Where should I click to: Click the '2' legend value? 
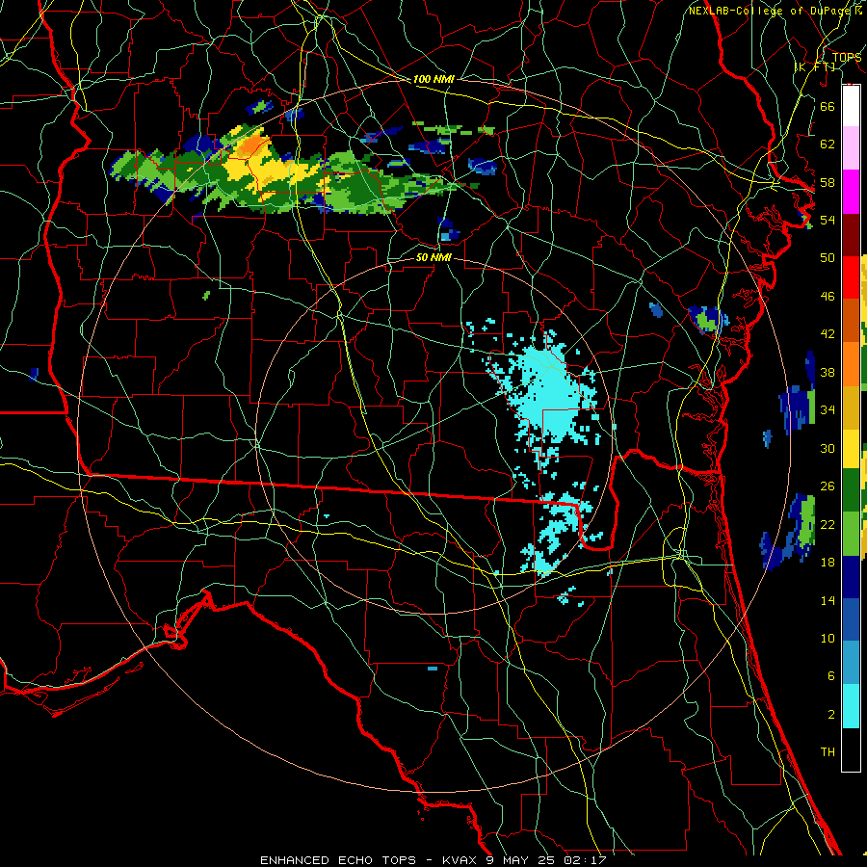830,715
